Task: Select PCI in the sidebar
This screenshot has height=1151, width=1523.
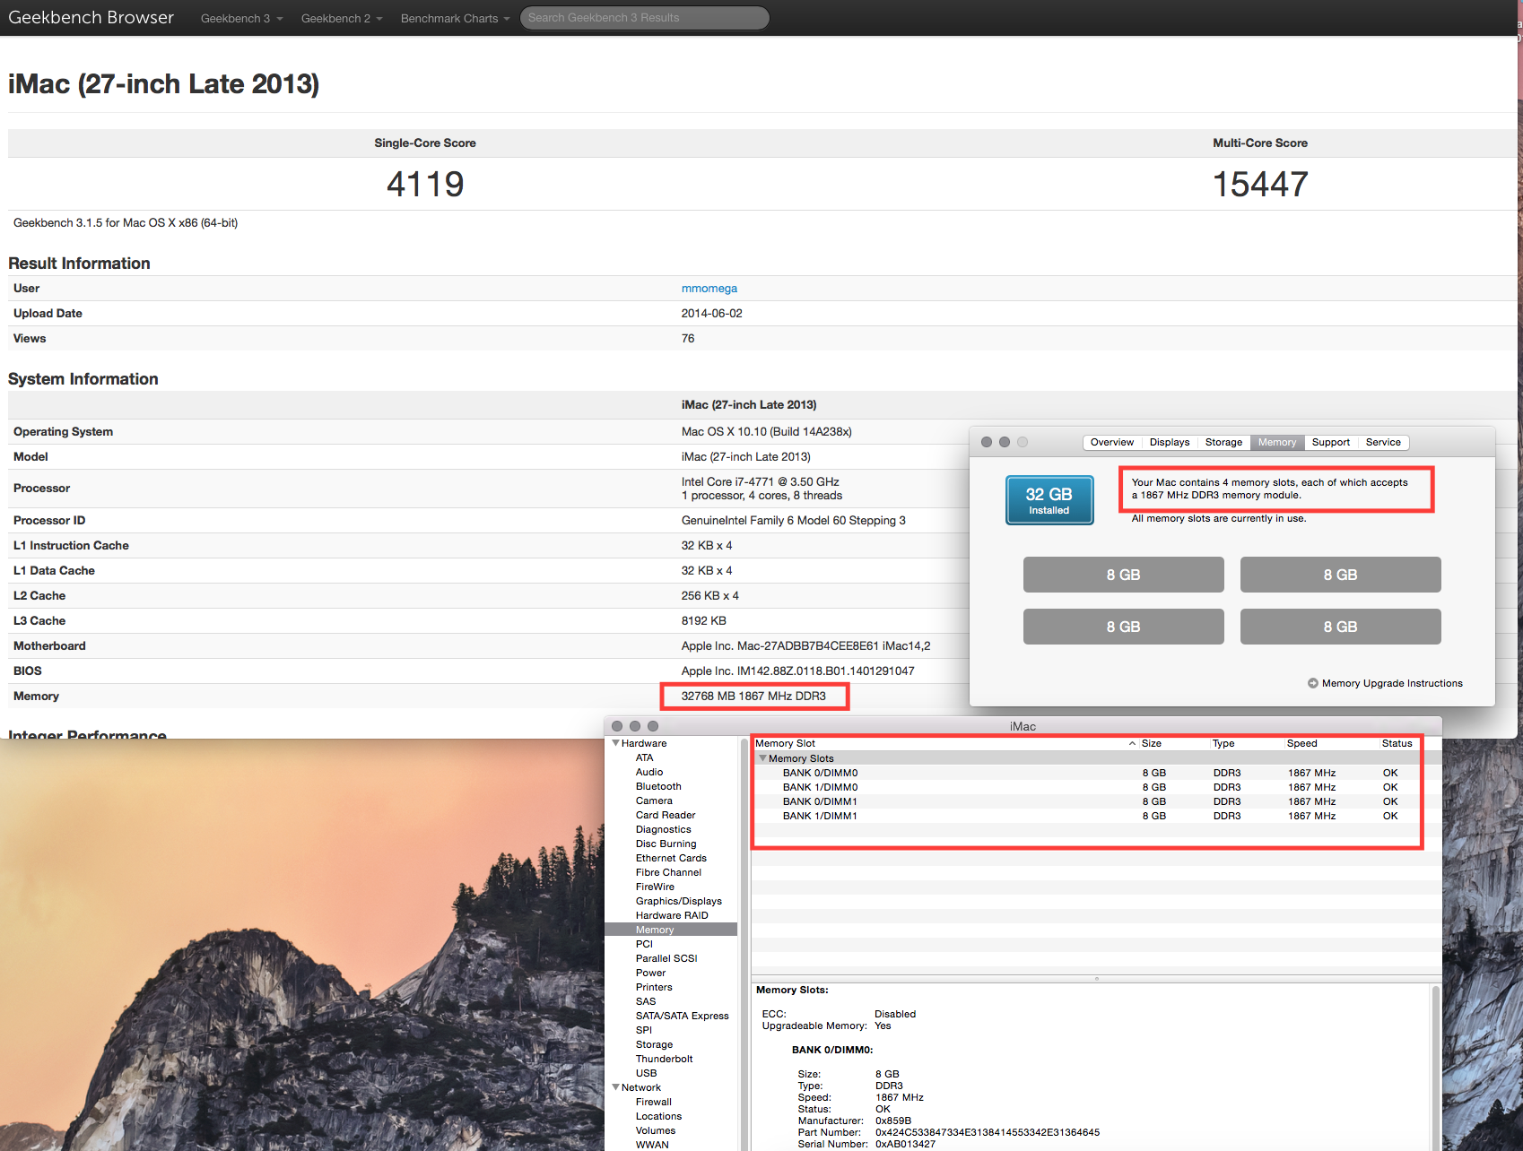Action: pos(644,944)
